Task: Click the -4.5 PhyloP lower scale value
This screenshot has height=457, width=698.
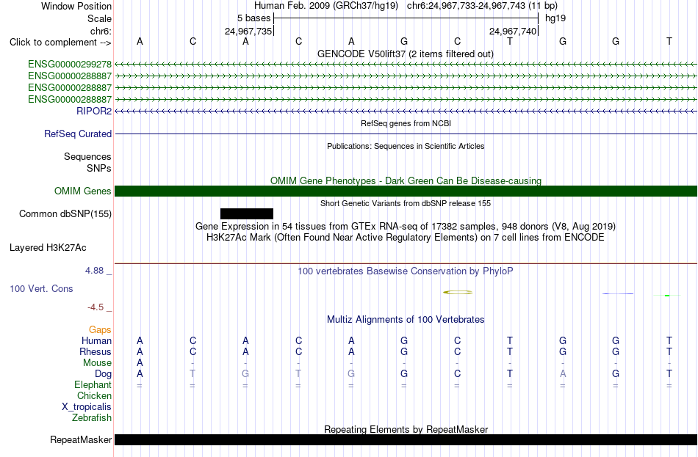Action: coord(96,307)
